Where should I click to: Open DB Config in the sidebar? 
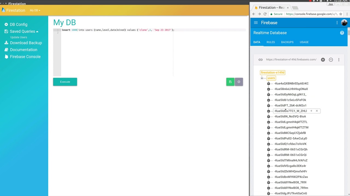(x=19, y=24)
